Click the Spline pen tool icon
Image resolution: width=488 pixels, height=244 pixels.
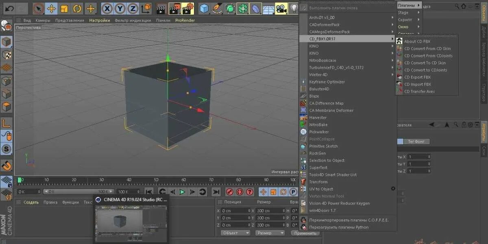218,8
